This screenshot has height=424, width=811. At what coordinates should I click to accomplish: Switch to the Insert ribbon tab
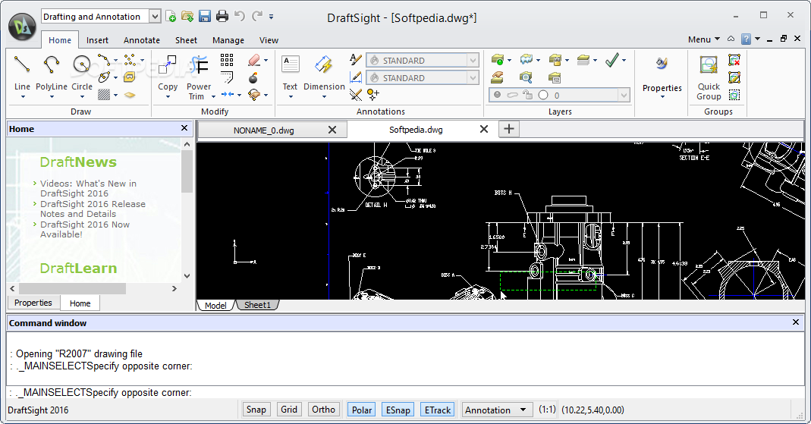tap(97, 39)
